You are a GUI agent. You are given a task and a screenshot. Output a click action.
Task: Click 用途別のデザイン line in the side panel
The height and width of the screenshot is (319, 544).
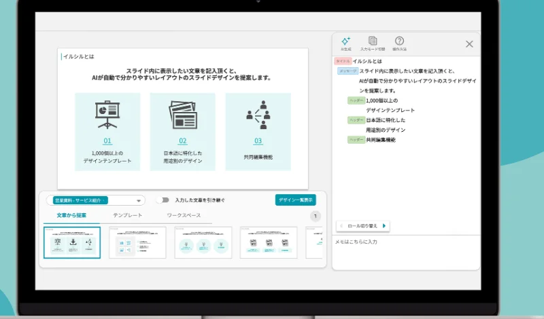(x=386, y=130)
